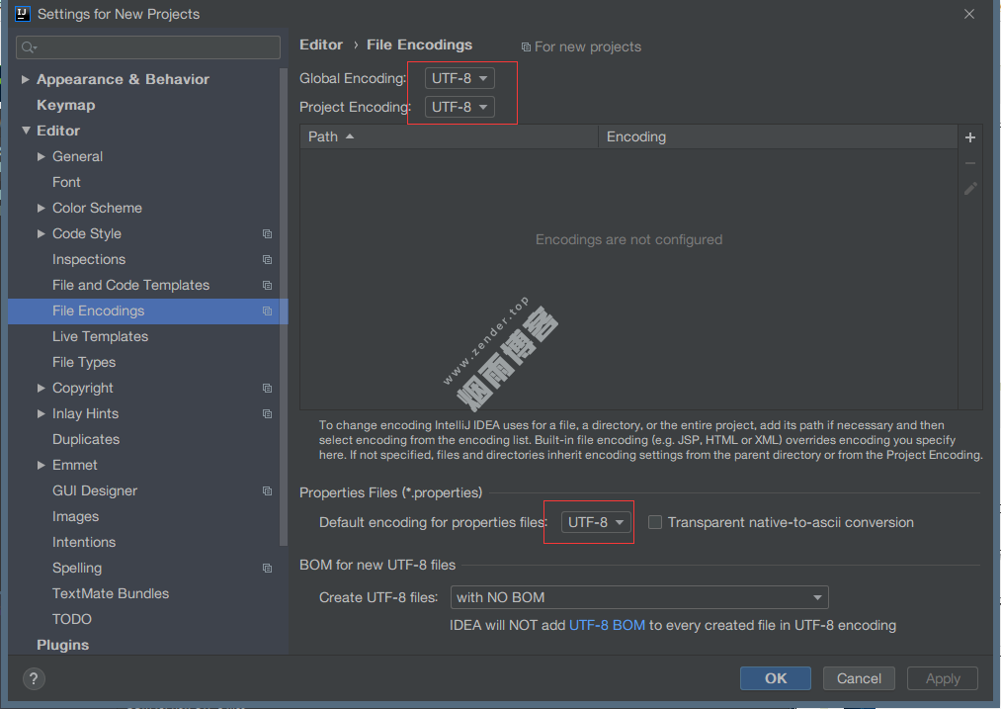Select Live Templates in settings tree
This screenshot has height=709, width=1001.
(100, 336)
